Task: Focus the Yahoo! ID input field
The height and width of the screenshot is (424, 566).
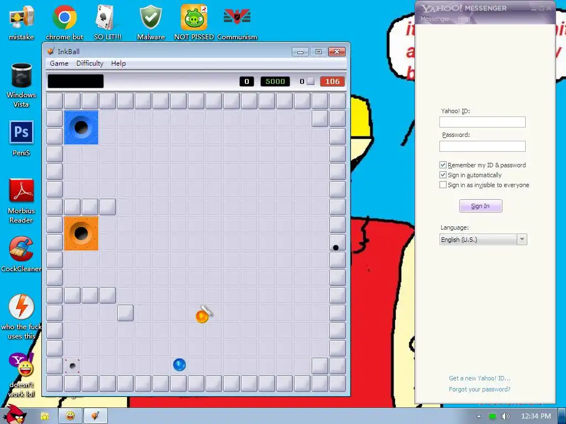Action: tap(482, 122)
